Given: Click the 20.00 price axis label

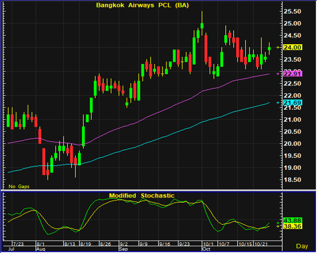Looking at the screenshot, I should pos(292,144).
